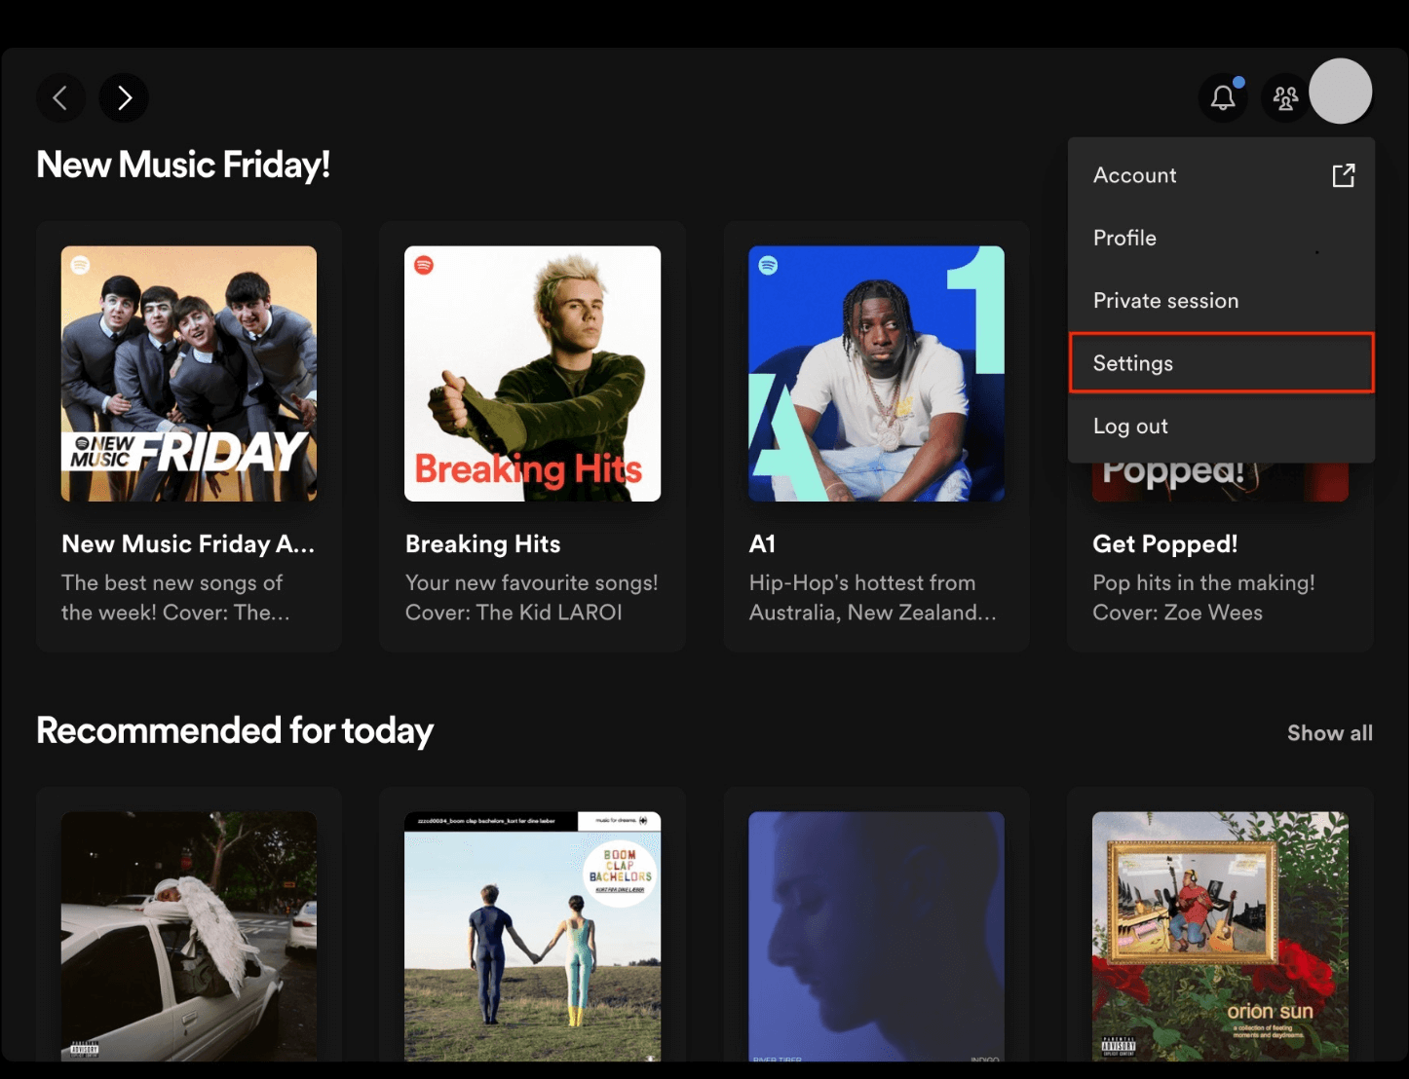Screen dimensions: 1409x1079
Task: Open Account from the user menu
Action: click(1221, 175)
